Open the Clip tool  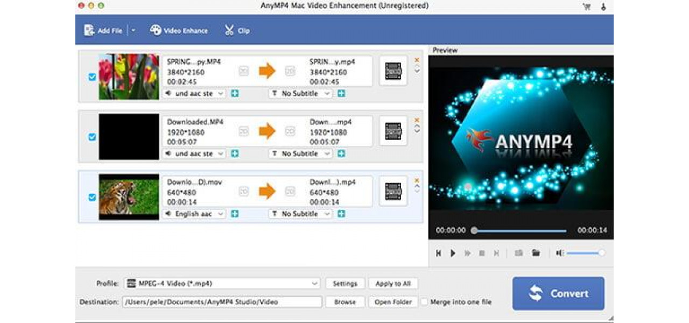point(237,31)
